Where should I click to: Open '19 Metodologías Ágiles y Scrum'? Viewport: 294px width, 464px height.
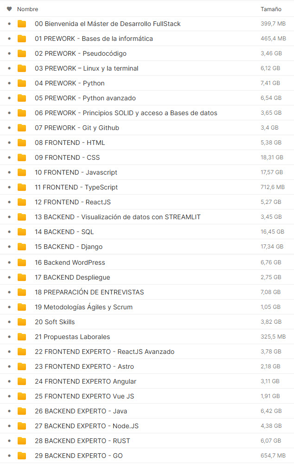pyautogui.click(x=83, y=307)
